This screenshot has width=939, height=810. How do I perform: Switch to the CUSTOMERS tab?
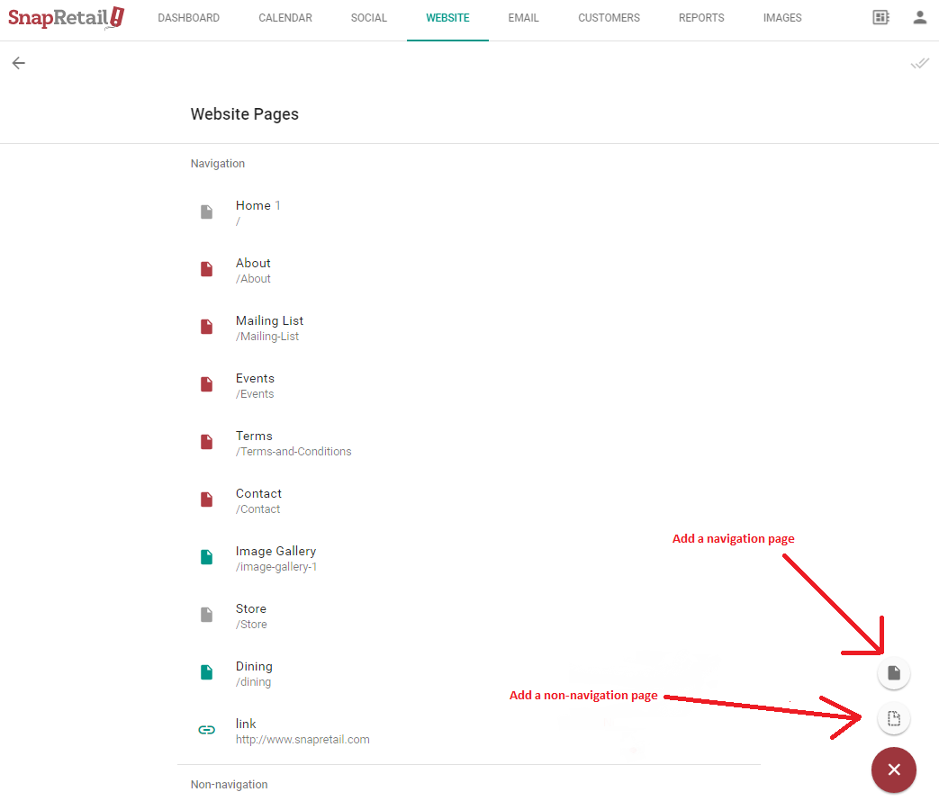point(609,18)
